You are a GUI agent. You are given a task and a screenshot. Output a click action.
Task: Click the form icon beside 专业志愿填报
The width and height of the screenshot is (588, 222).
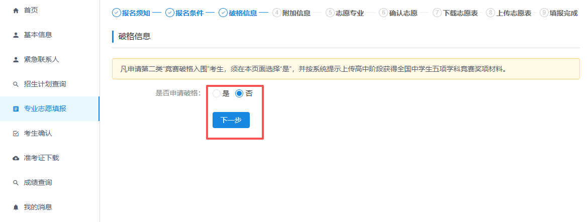16,108
